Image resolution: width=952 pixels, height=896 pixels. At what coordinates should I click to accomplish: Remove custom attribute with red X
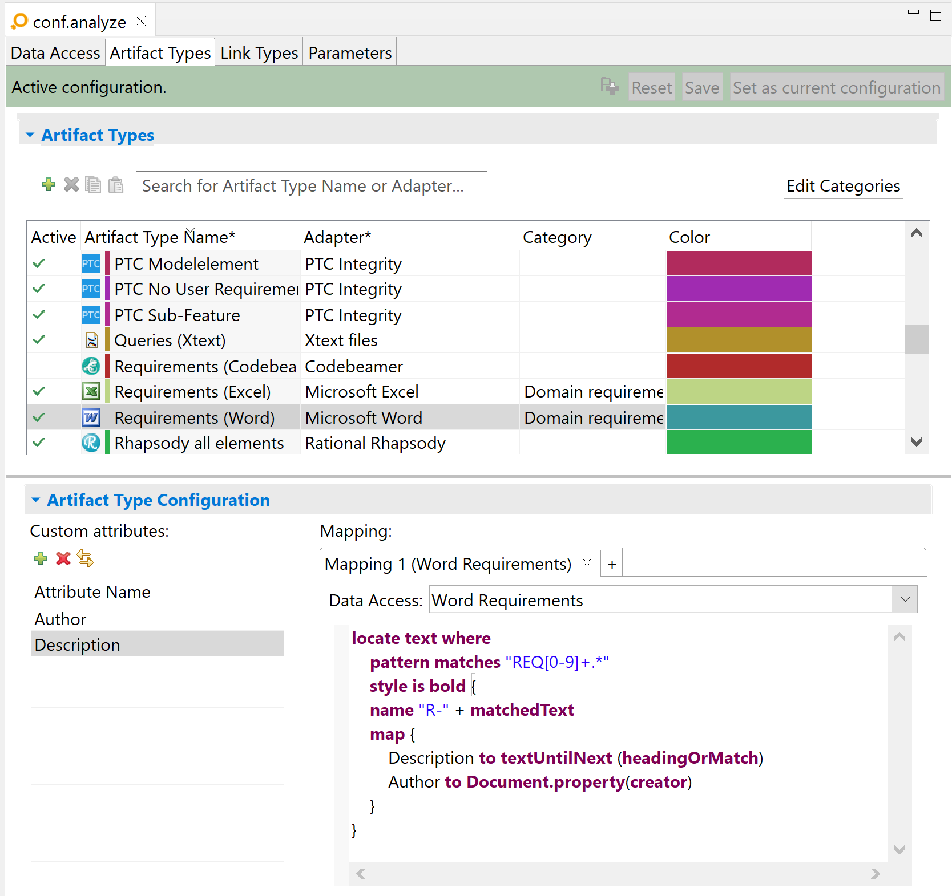[x=63, y=558]
